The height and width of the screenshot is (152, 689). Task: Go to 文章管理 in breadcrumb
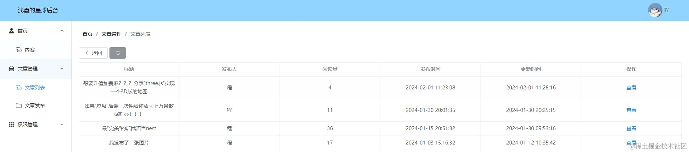[112, 34]
